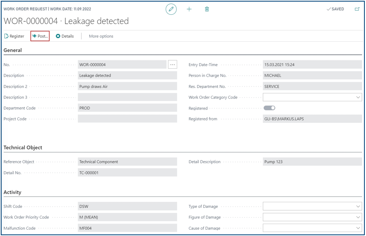Open page in new window icon
The image size is (366, 236).
point(357,9)
